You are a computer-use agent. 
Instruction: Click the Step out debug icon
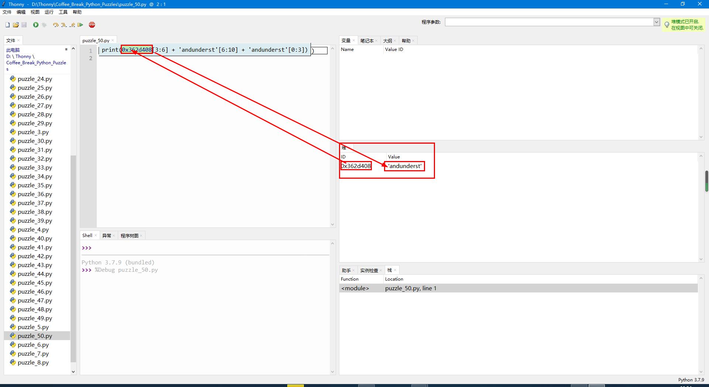(x=72, y=25)
